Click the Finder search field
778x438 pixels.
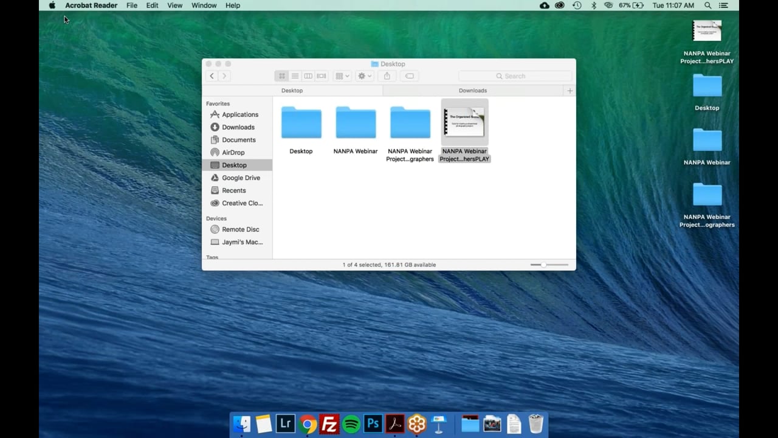[515, 76]
